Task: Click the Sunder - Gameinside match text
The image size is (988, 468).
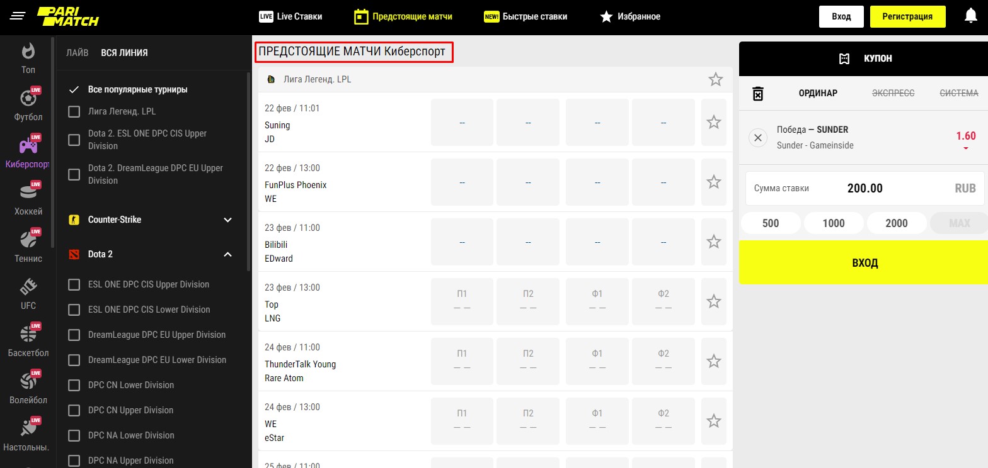Action: pyautogui.click(x=815, y=145)
